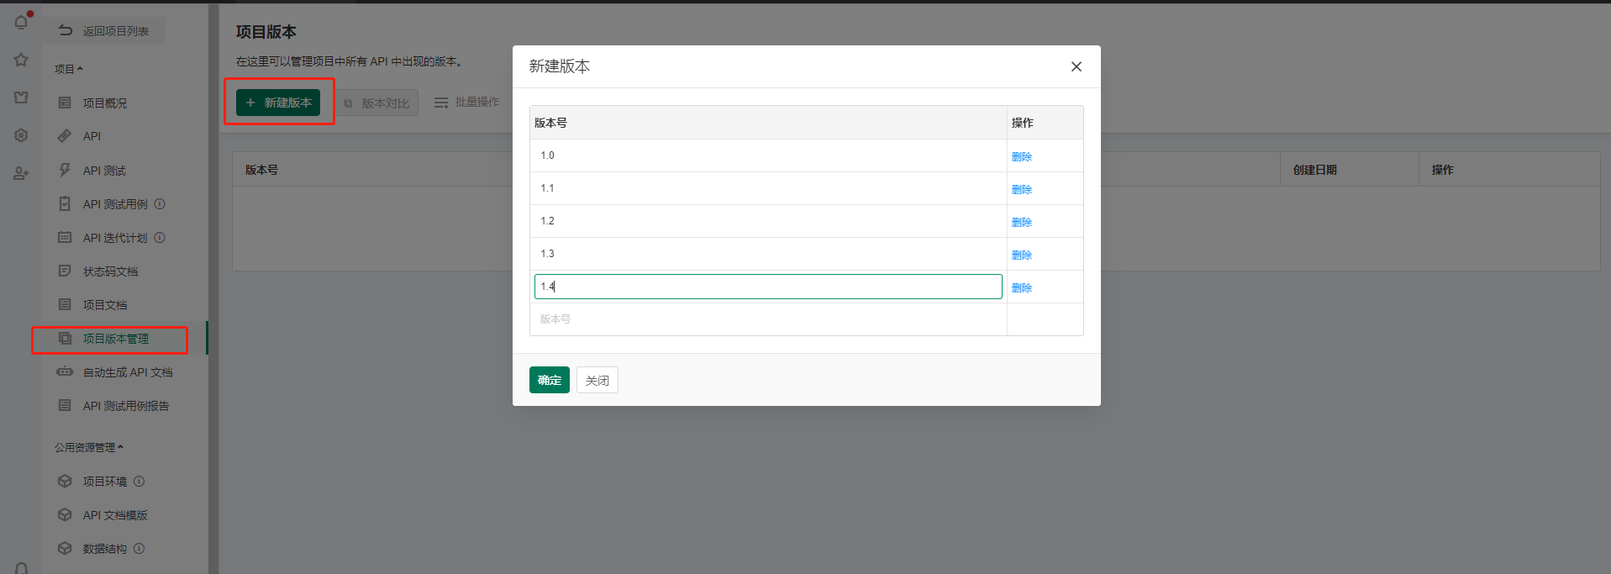Click the 创建日期 column header
Image resolution: width=1611 pixels, height=574 pixels.
point(1314,170)
